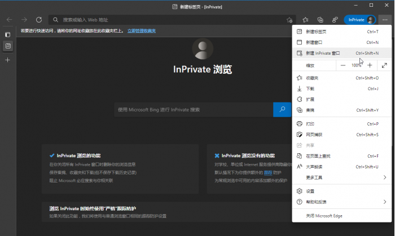Click the browser refresh button
395x236 pixels.
(39, 20)
